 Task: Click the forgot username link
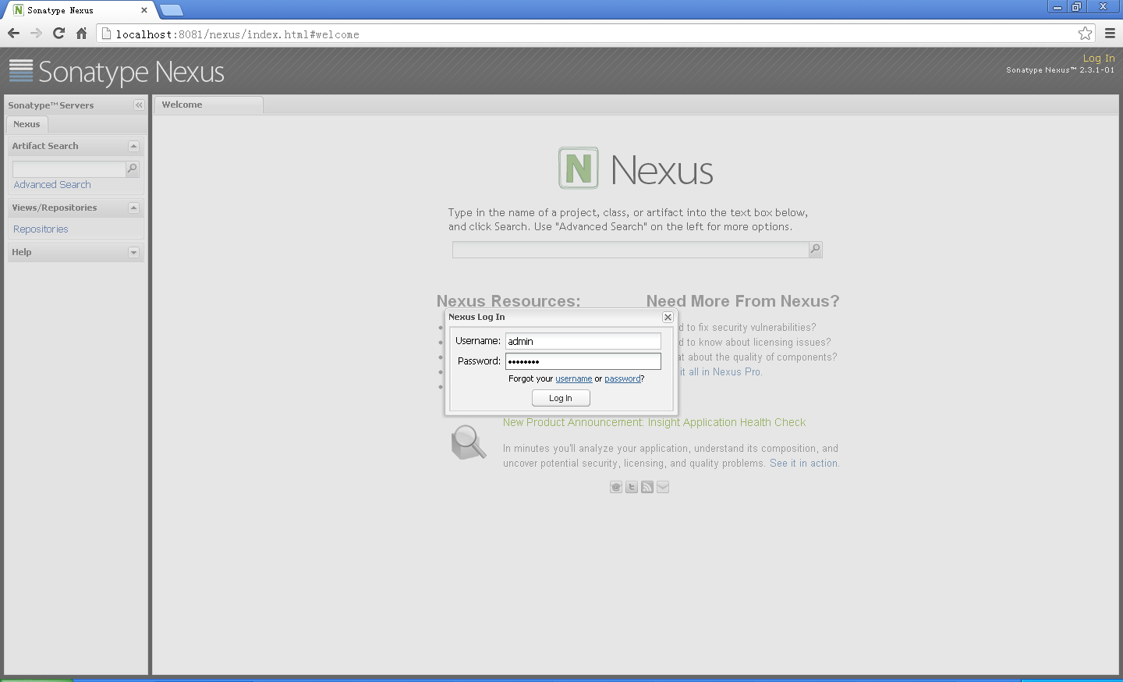tap(574, 378)
